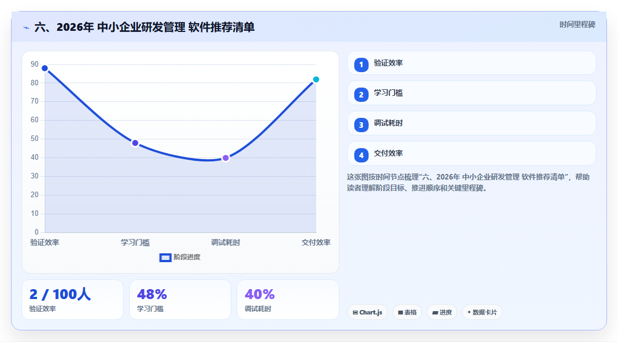Click the 48% 学习门槛 stat card
Image resolution: width=618 pixels, height=342 pixels.
(x=180, y=300)
